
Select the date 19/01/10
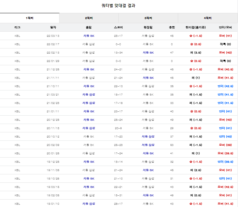point(53,204)
